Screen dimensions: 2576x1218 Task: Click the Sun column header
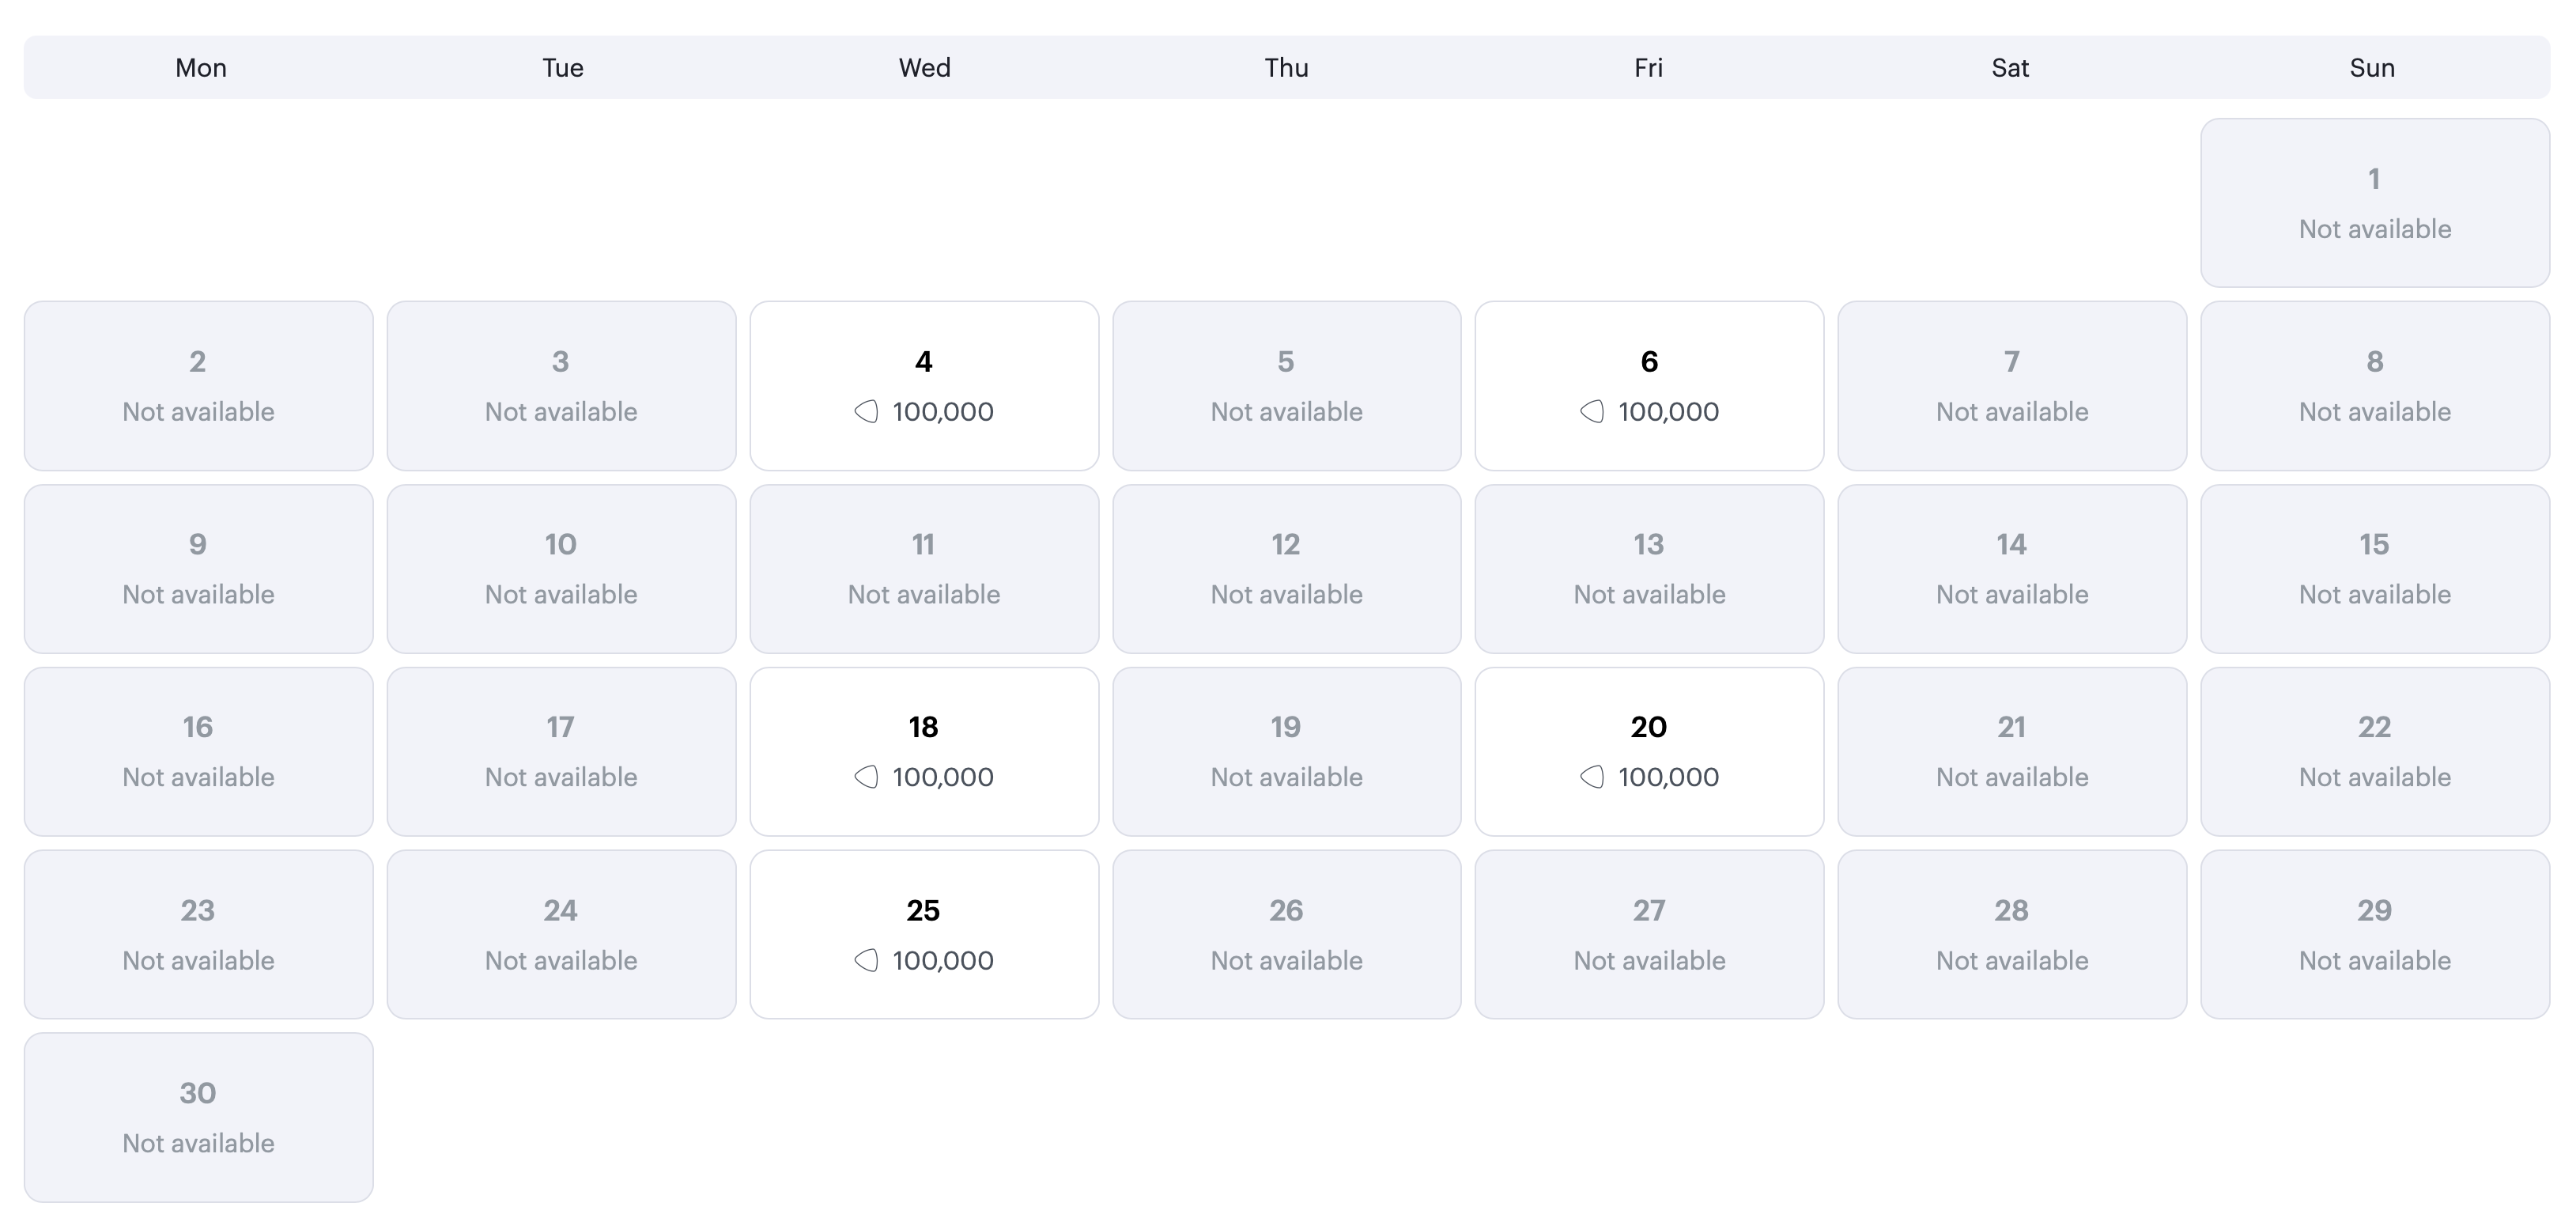point(2371,68)
